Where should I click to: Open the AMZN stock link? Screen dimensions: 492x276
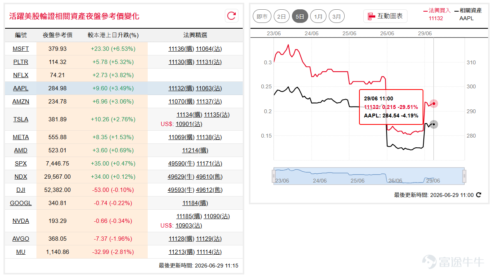click(21, 102)
